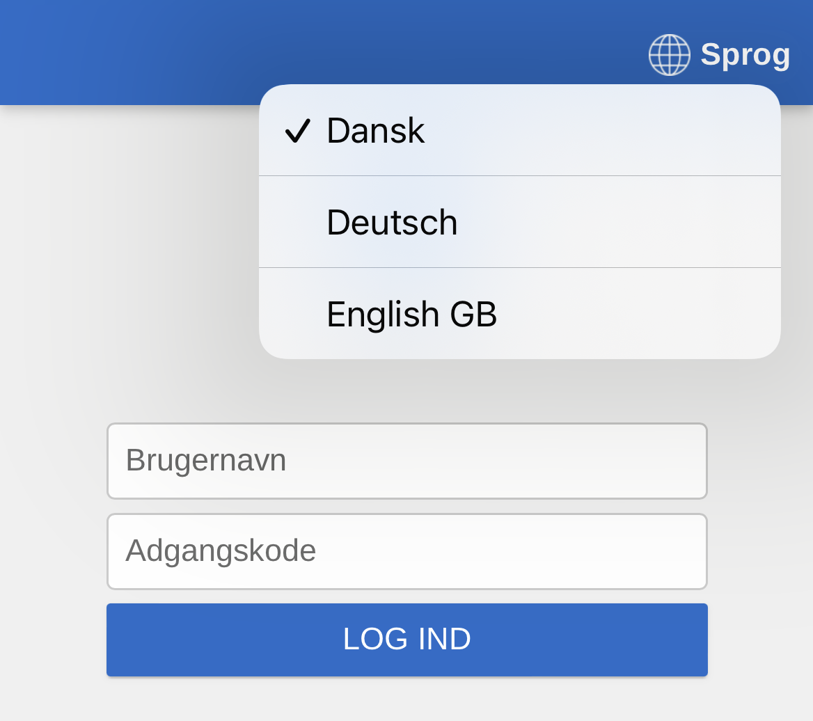Select Dansk from the language menu
813x721 pixels.
click(x=376, y=131)
